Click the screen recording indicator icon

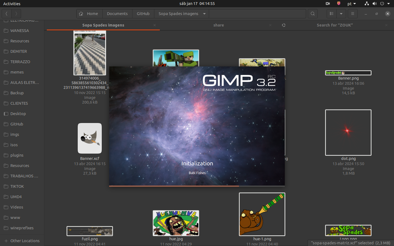[328, 4]
